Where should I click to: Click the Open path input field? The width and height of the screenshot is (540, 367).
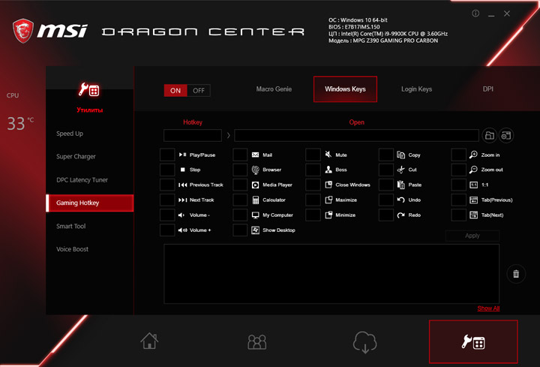pyautogui.click(x=356, y=135)
